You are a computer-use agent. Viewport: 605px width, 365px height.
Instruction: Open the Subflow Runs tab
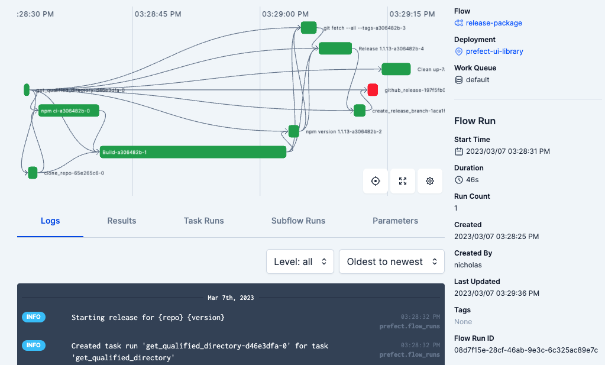pyautogui.click(x=298, y=221)
